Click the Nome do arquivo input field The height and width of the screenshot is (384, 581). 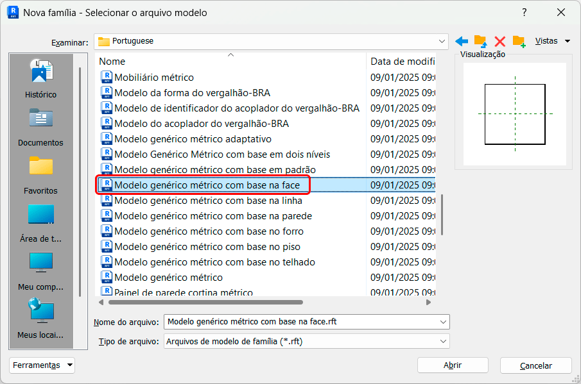click(300, 322)
